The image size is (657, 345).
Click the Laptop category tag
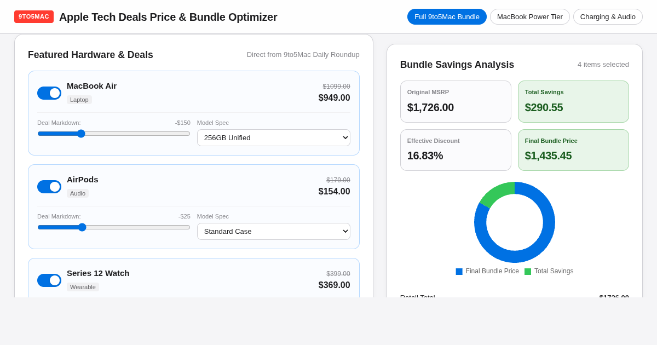tap(79, 100)
